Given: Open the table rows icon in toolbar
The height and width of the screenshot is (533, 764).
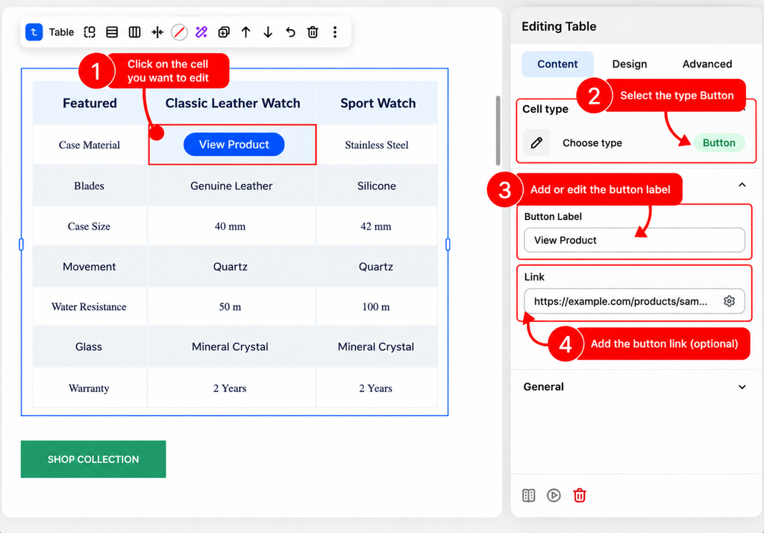Looking at the screenshot, I should [x=112, y=32].
